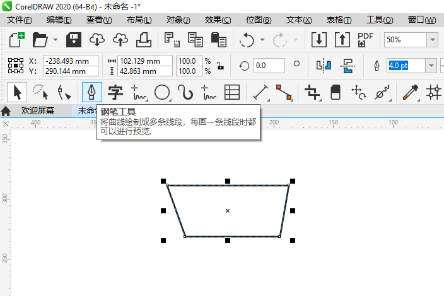
Task: Click the Open folder icon
Action: click(x=40, y=40)
